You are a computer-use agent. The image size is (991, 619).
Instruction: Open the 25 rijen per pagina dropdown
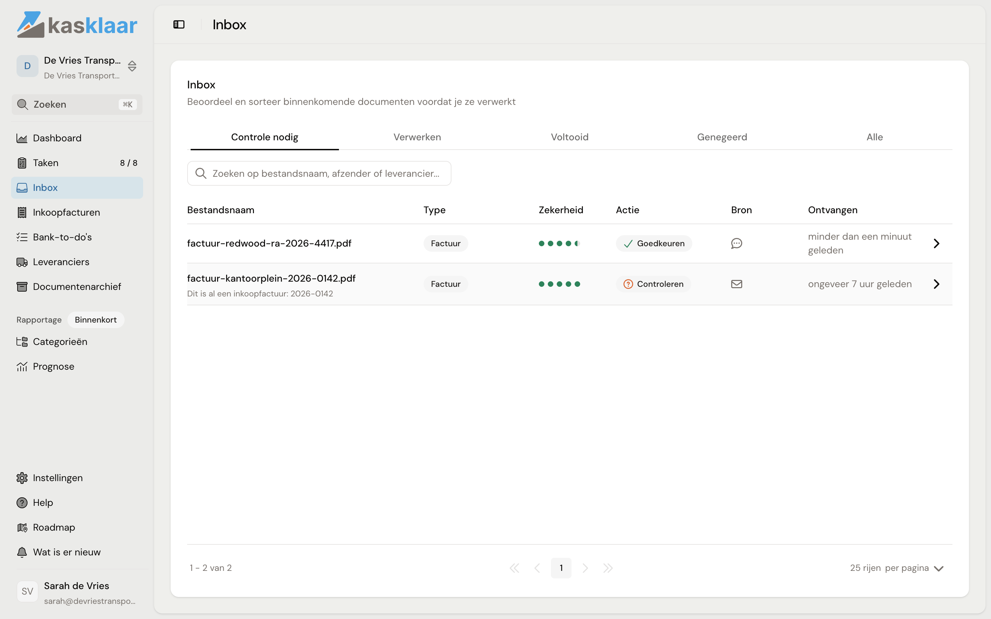[897, 568]
